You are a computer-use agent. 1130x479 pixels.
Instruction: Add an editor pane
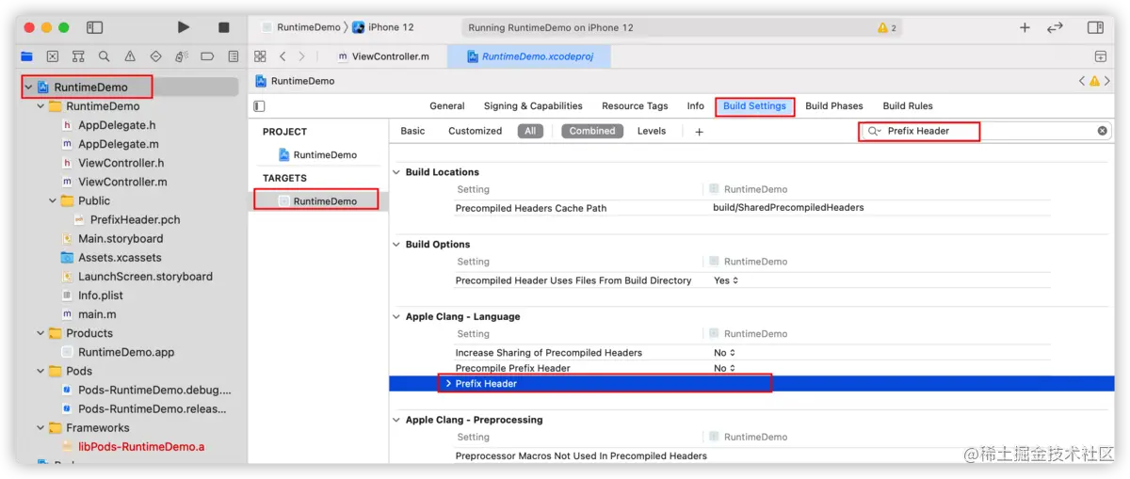pyautogui.click(x=1100, y=56)
